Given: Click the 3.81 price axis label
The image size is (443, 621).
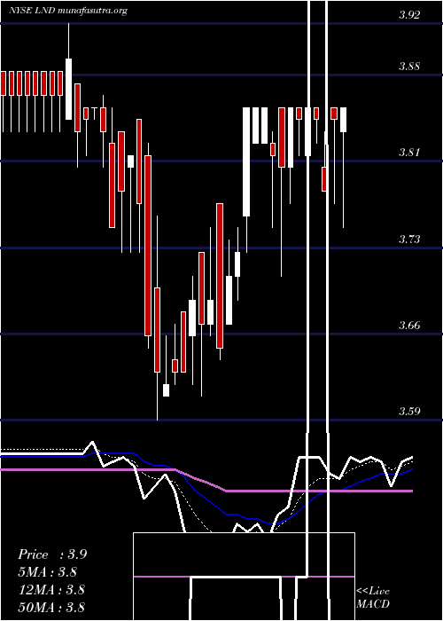Looking at the screenshot, I should click(x=409, y=153).
